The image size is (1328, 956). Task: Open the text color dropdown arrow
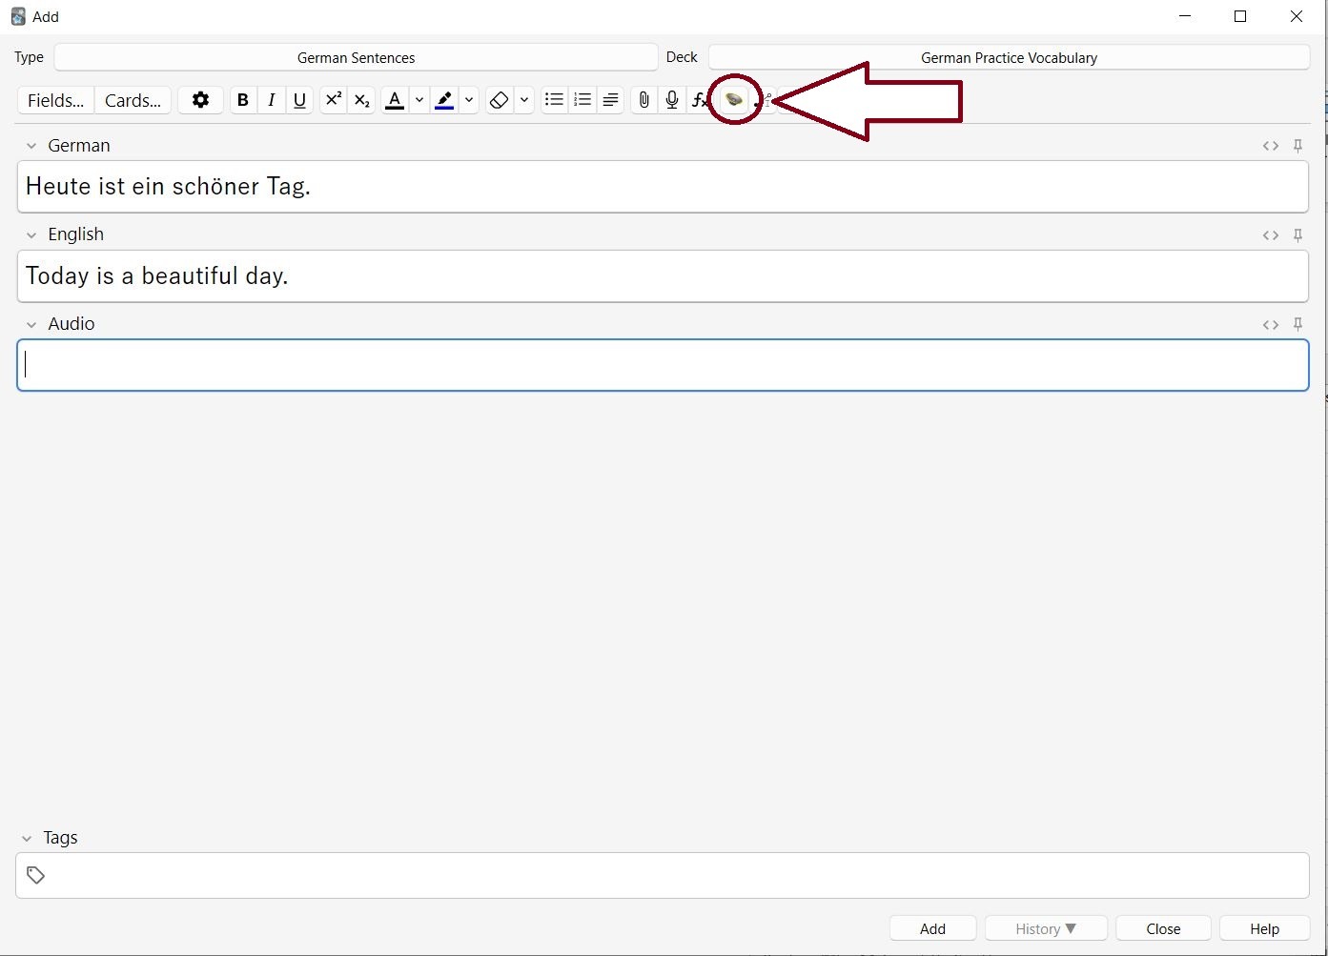pos(419,100)
